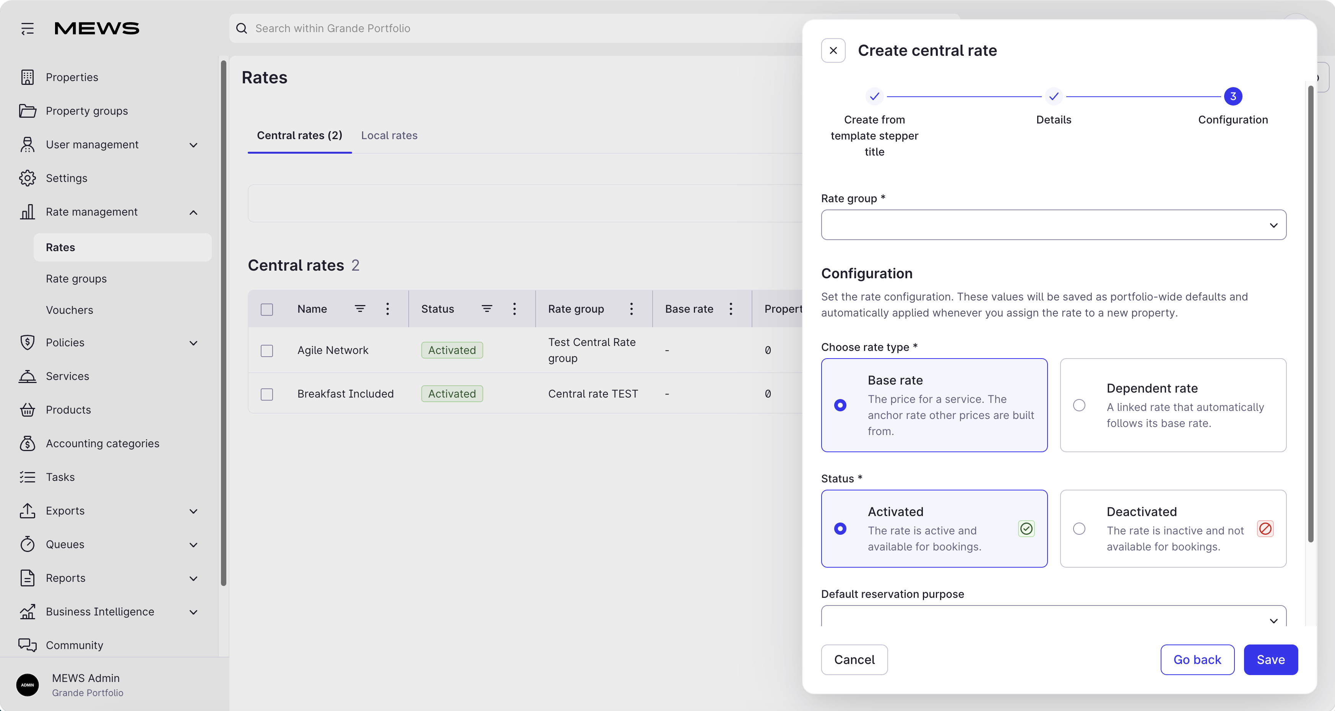1335x711 pixels.
Task: Click the Queues stopwatch icon
Action: coord(28,545)
